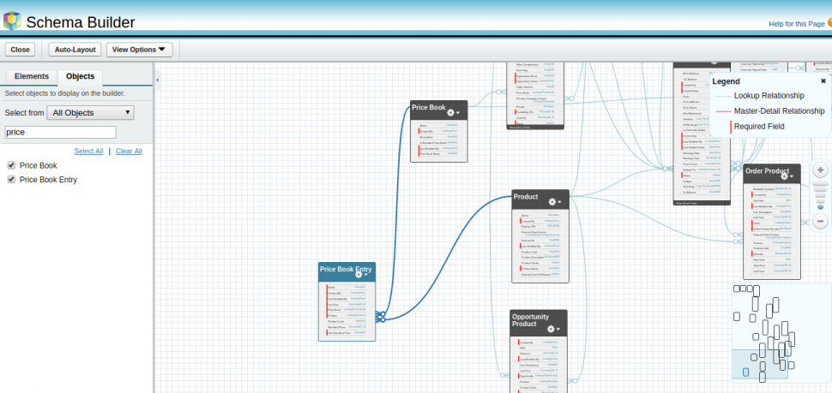Click the Select All link
This screenshot has width=832, height=393.
88,151
